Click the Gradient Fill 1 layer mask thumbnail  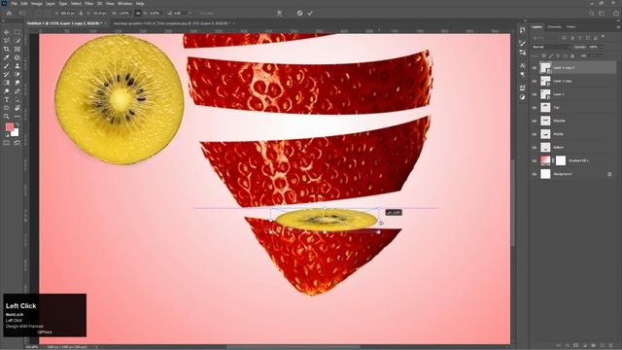[561, 160]
